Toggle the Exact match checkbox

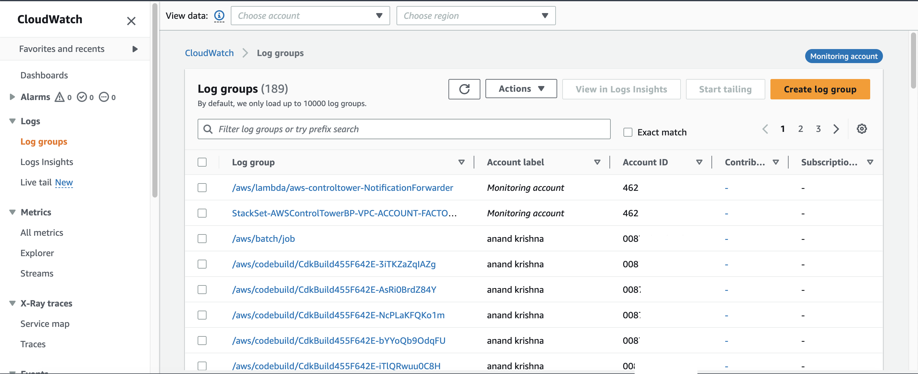tap(628, 132)
